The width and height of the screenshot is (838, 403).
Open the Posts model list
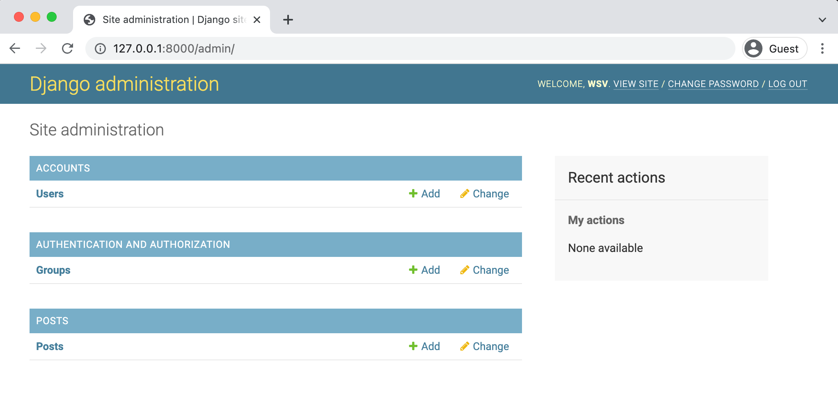click(x=50, y=346)
